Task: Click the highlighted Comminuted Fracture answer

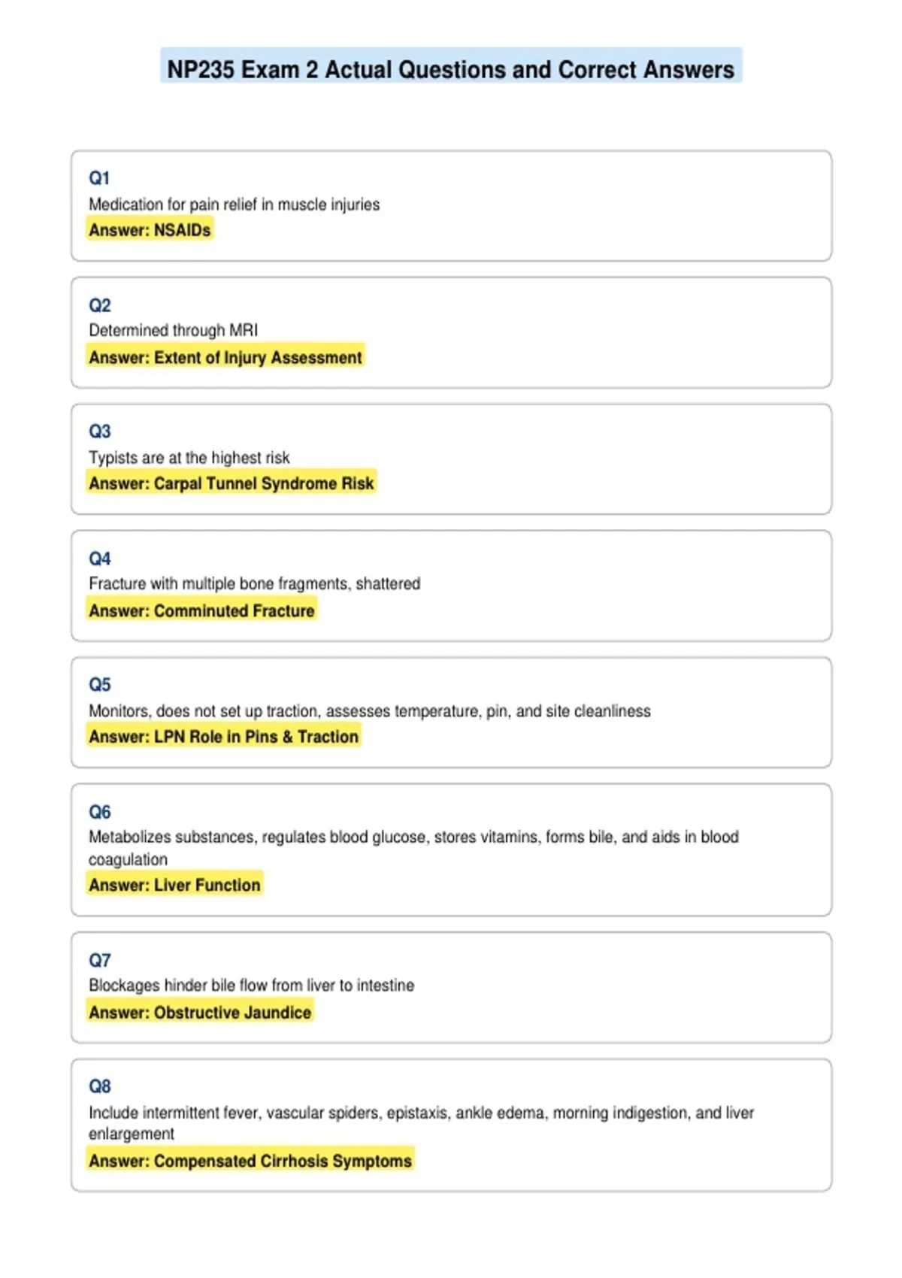Action: [201, 610]
